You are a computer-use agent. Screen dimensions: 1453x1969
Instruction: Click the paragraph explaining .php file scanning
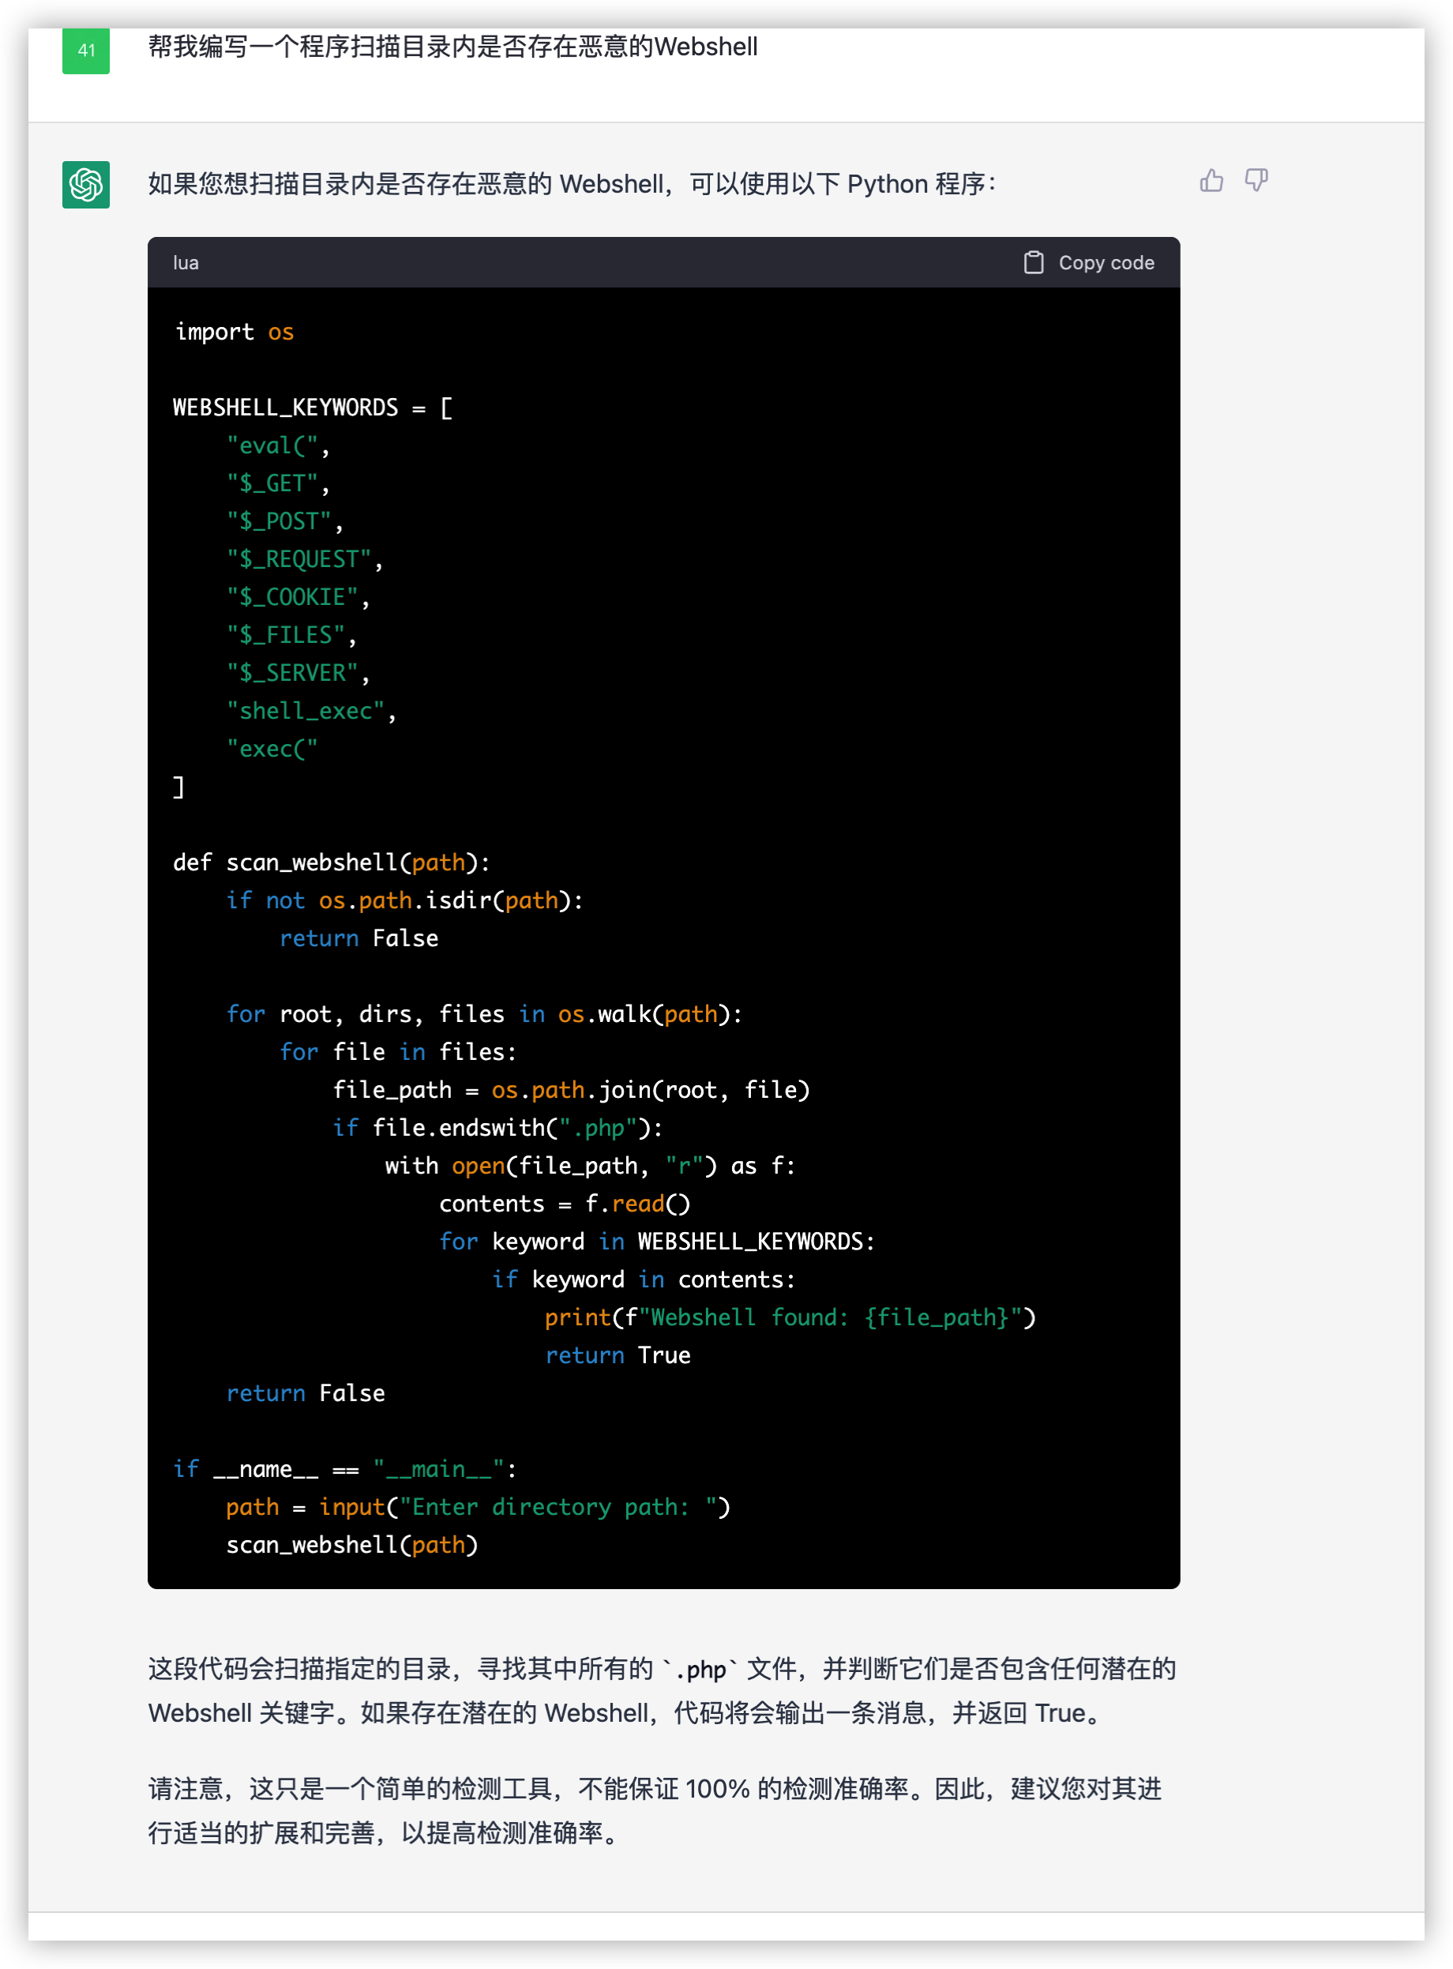663,1690
